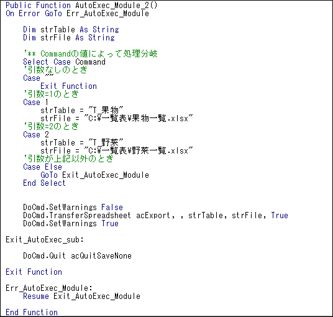Screen dimensions: 333x317
Task: Click the line strTable = "T_果物"
Action: click(82, 110)
